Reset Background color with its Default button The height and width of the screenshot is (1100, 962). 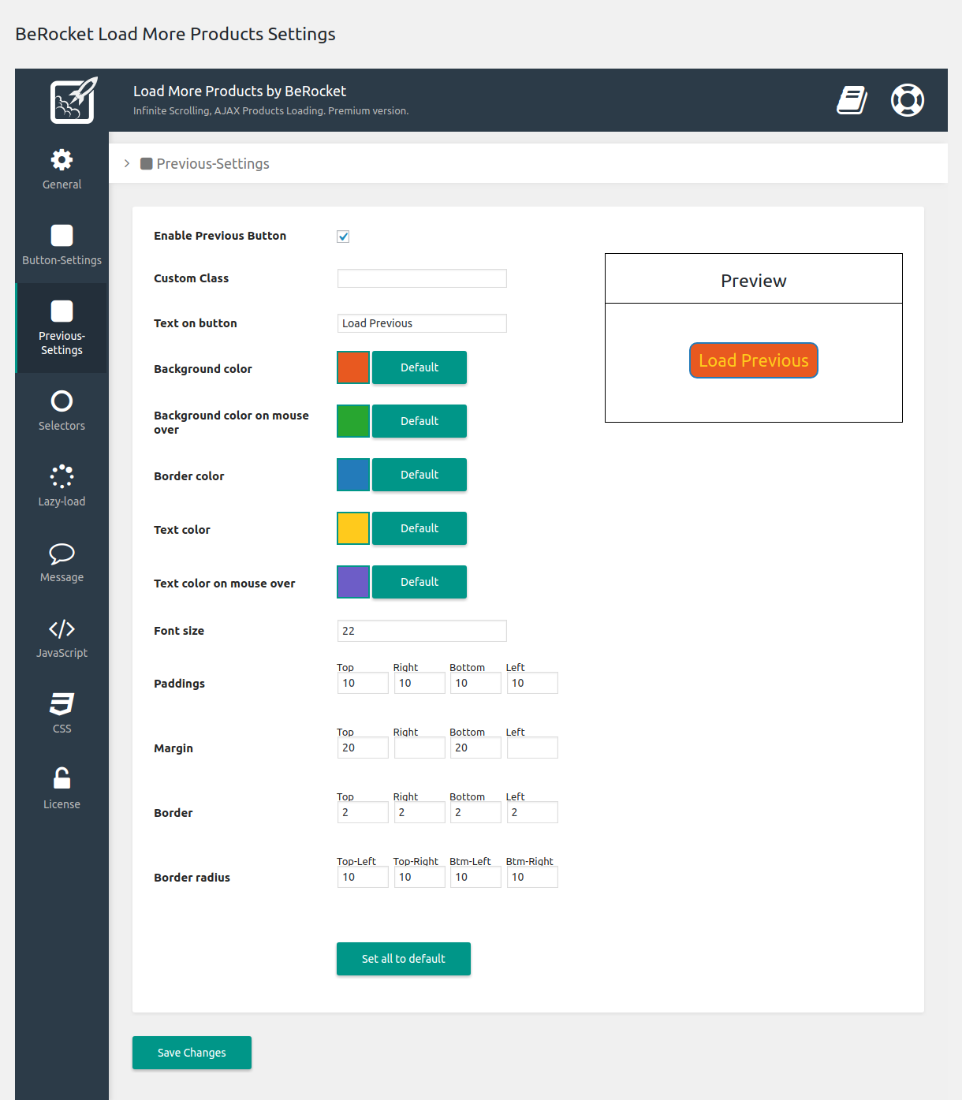pos(419,367)
